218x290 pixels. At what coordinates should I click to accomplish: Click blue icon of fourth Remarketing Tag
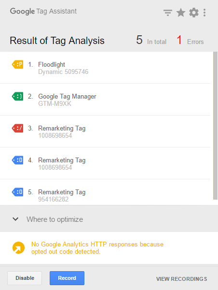[17, 160]
